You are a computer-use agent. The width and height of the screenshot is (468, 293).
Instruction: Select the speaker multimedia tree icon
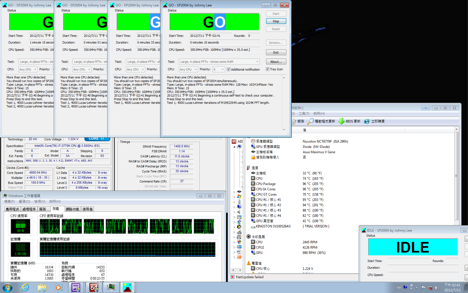click(239, 212)
